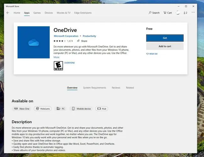The width and height of the screenshot is (204, 157).
Task: Get the OneDrive app
Action: point(165,38)
